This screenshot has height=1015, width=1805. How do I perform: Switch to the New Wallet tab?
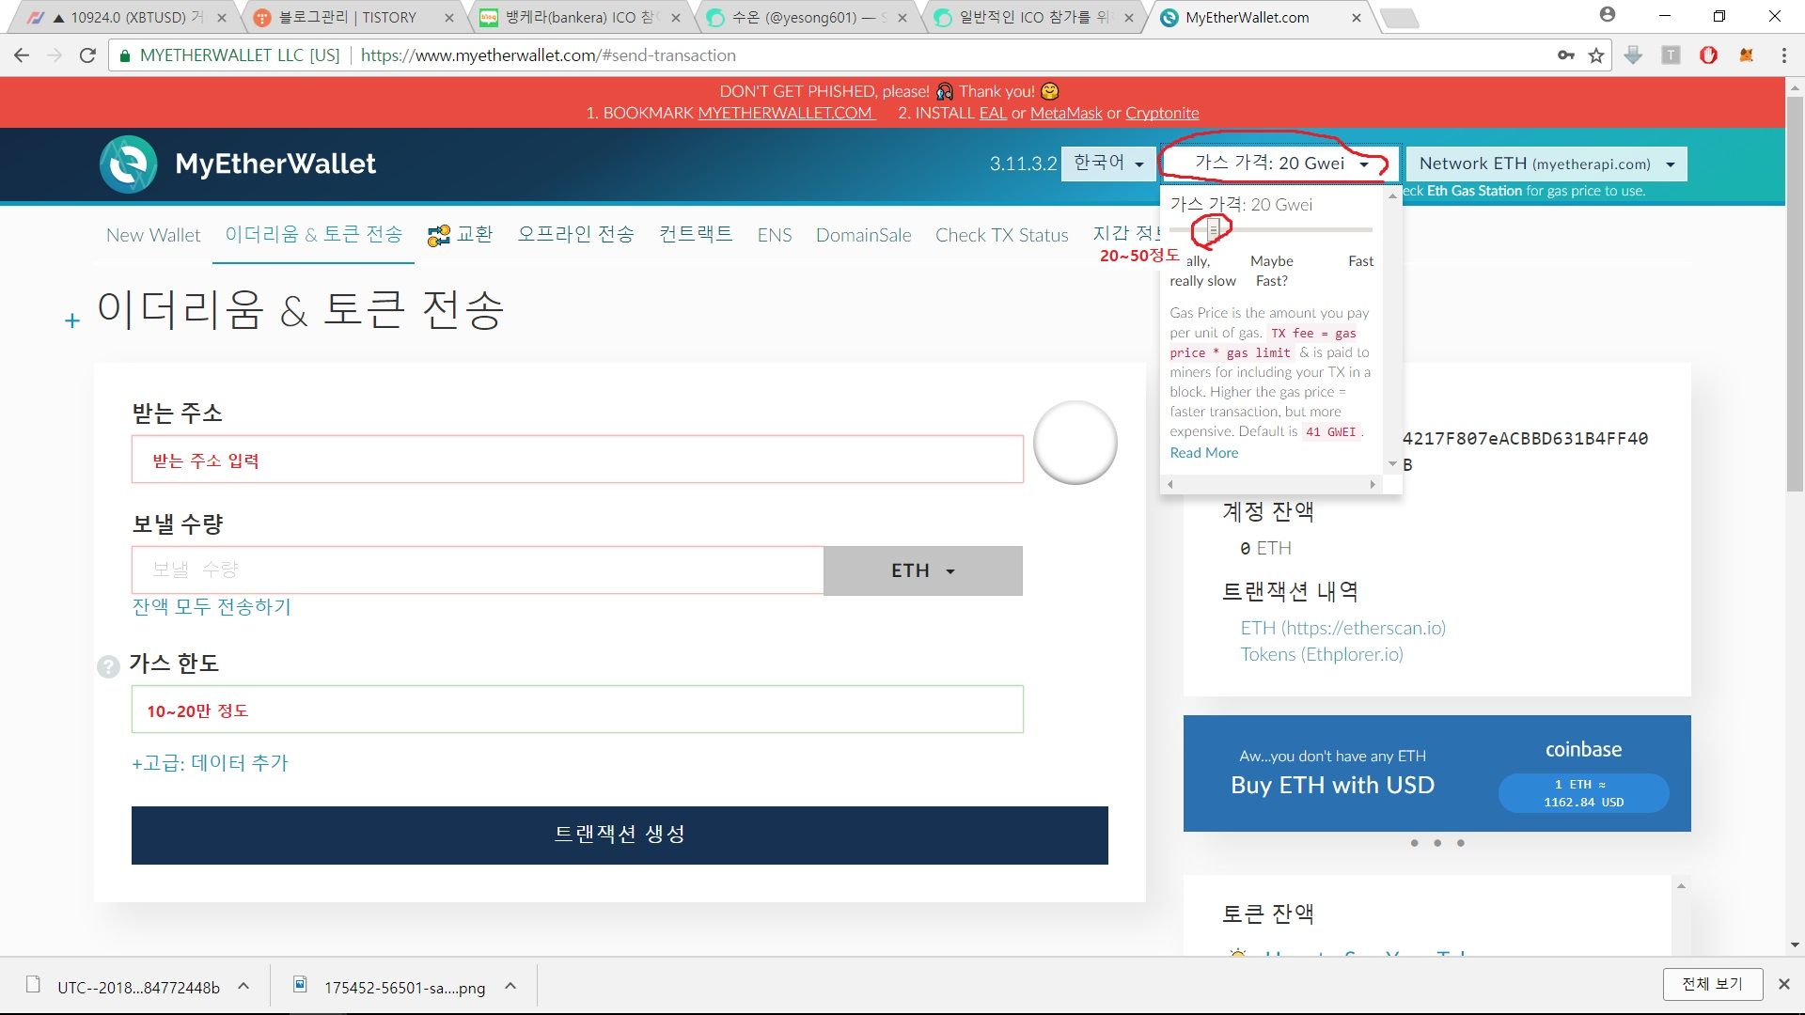coord(153,235)
